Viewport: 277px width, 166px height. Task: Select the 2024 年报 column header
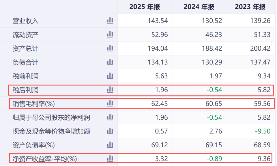pyautogui.click(x=199, y=7)
